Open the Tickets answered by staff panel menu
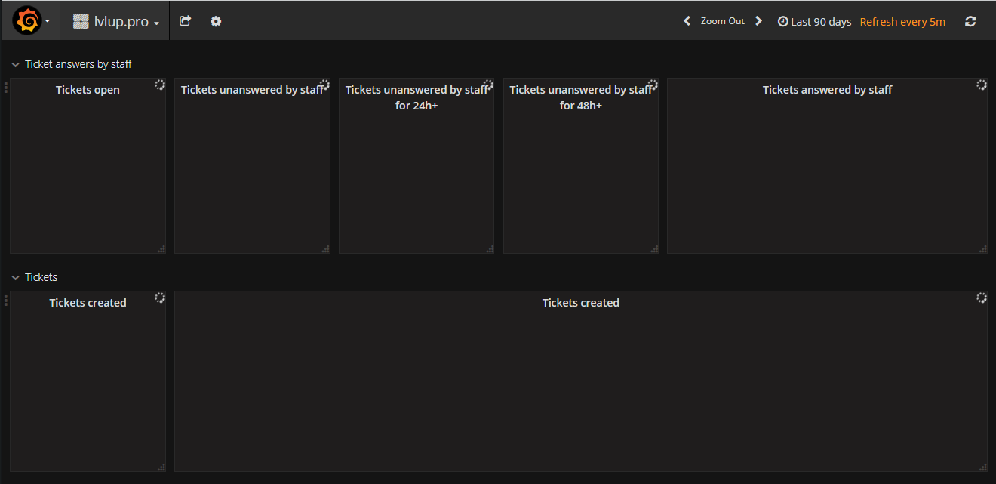The width and height of the screenshot is (996, 484). [x=827, y=90]
